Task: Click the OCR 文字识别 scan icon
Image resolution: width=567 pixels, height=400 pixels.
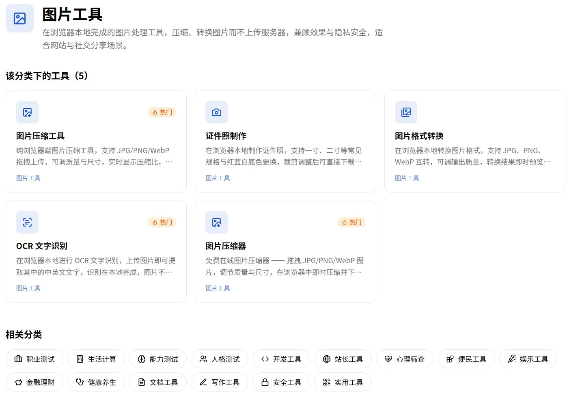Action: [27, 222]
